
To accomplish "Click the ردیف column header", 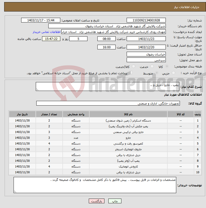I will (x=198, y=114).
